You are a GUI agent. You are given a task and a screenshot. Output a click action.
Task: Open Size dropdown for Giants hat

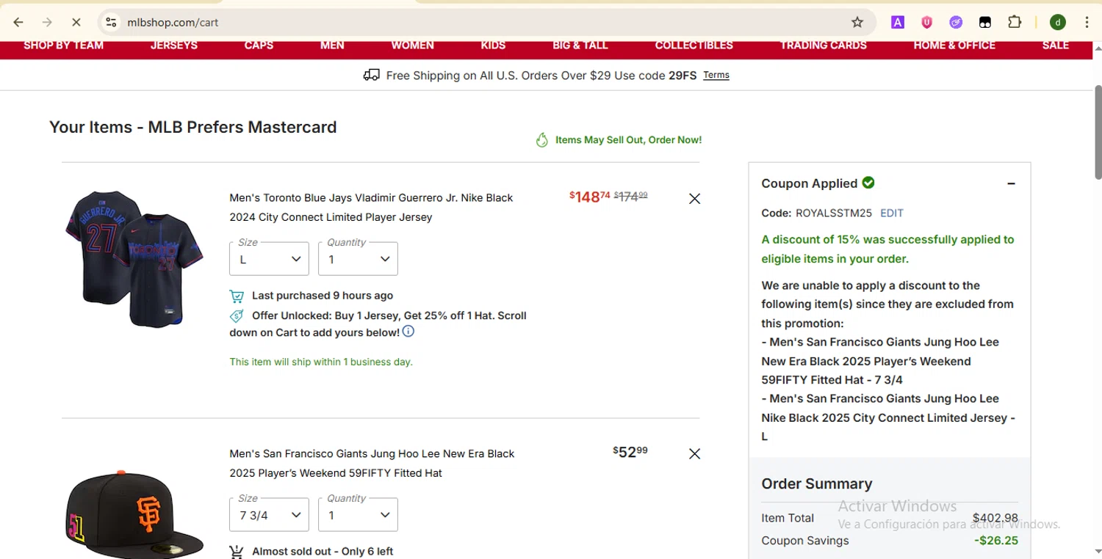click(269, 514)
